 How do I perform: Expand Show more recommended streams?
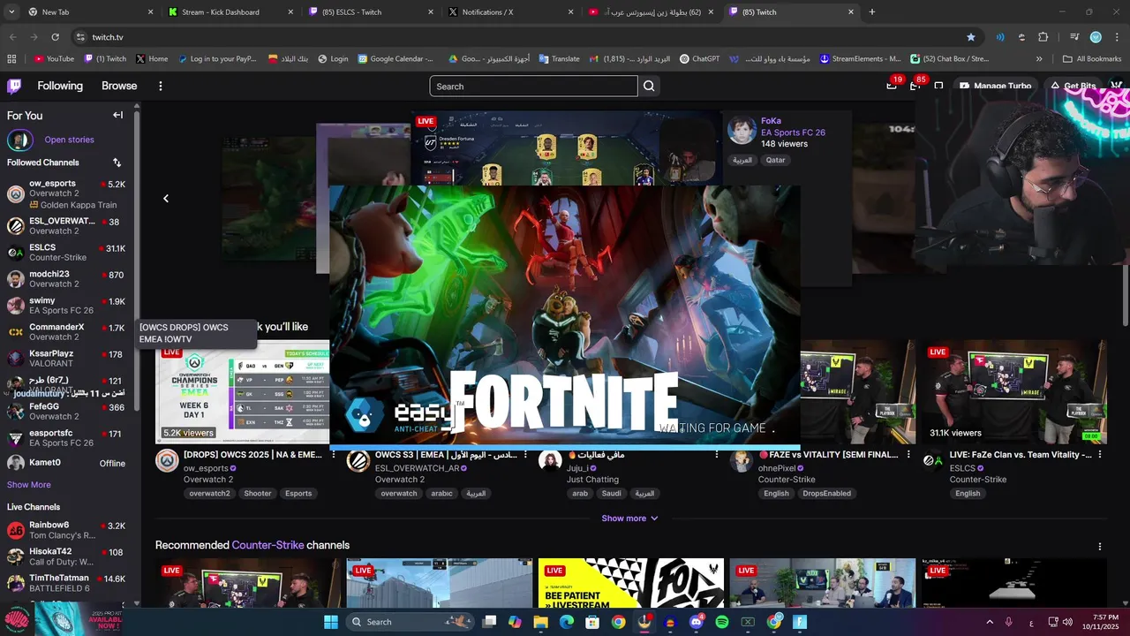629,519
